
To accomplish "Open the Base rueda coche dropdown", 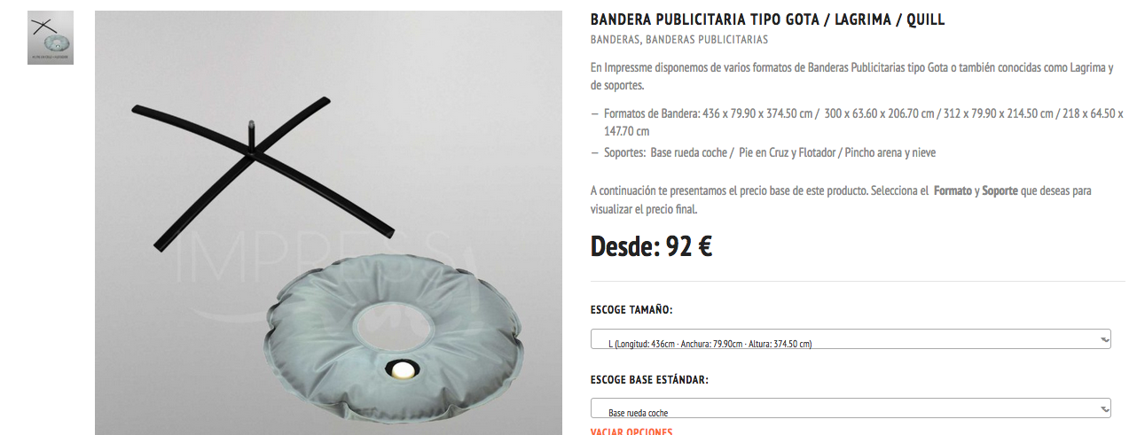I will [851, 408].
